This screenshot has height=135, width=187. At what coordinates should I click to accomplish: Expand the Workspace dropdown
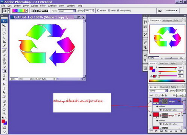(171, 10)
